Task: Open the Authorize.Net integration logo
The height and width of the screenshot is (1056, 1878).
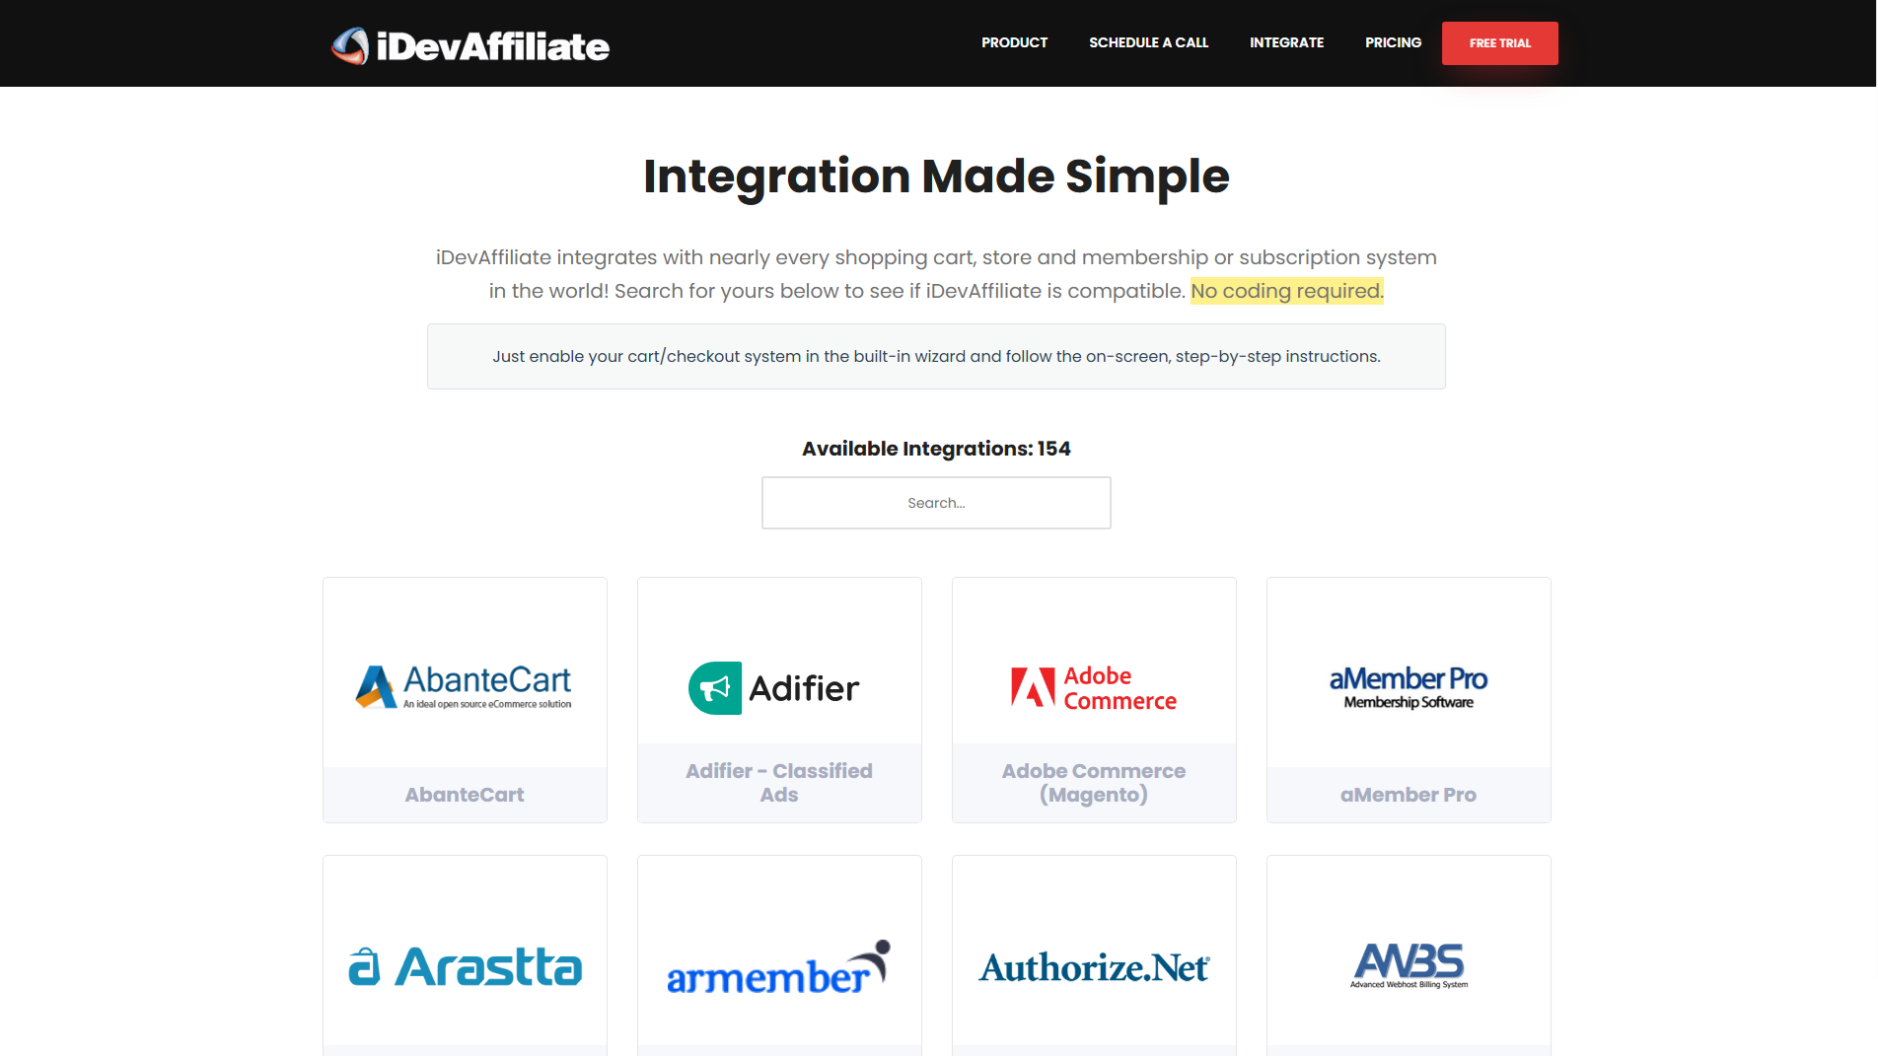Action: [1094, 967]
